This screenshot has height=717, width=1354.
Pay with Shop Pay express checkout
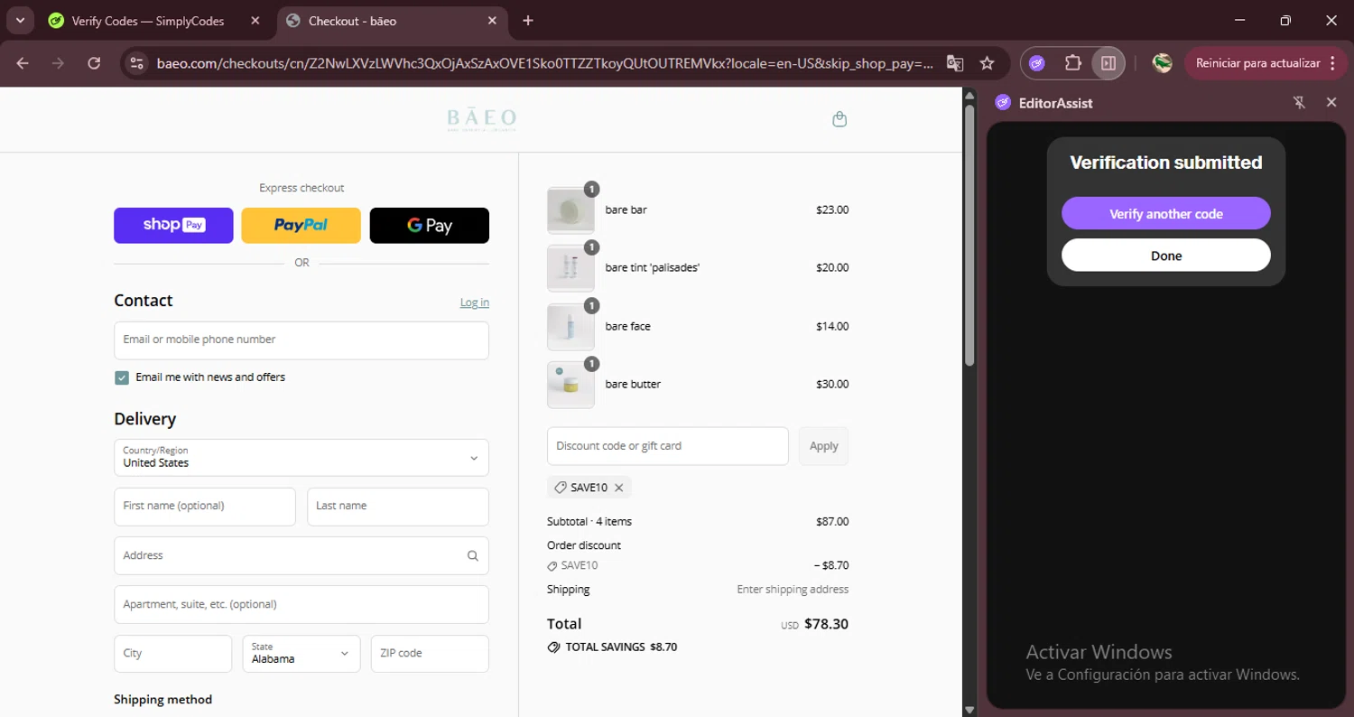click(173, 226)
